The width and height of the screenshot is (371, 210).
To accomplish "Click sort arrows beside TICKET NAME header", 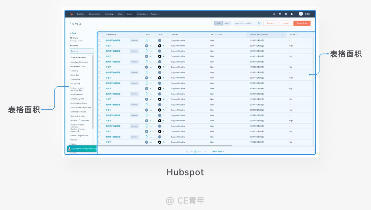I will tap(118, 35).
